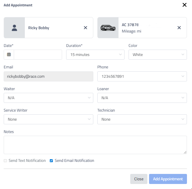Viewport: 192px width, 189px height.
Task: Click the Mileage: mi text
Action: [x=131, y=31]
